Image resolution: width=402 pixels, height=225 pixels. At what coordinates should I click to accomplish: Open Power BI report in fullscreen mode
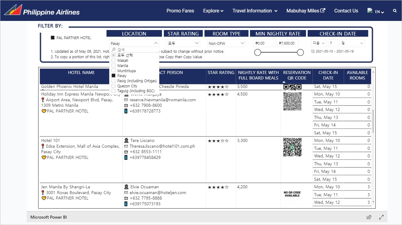pyautogui.click(x=381, y=217)
